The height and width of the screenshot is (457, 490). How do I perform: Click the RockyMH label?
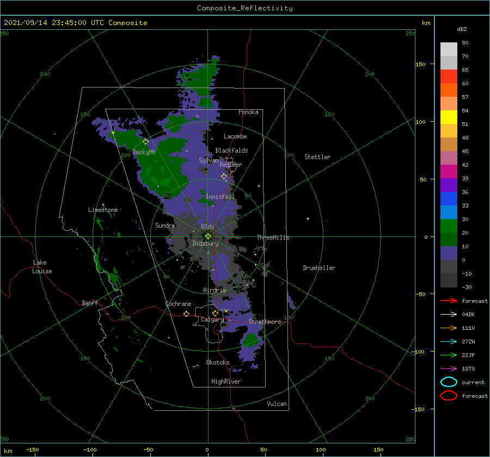pyautogui.click(x=144, y=152)
